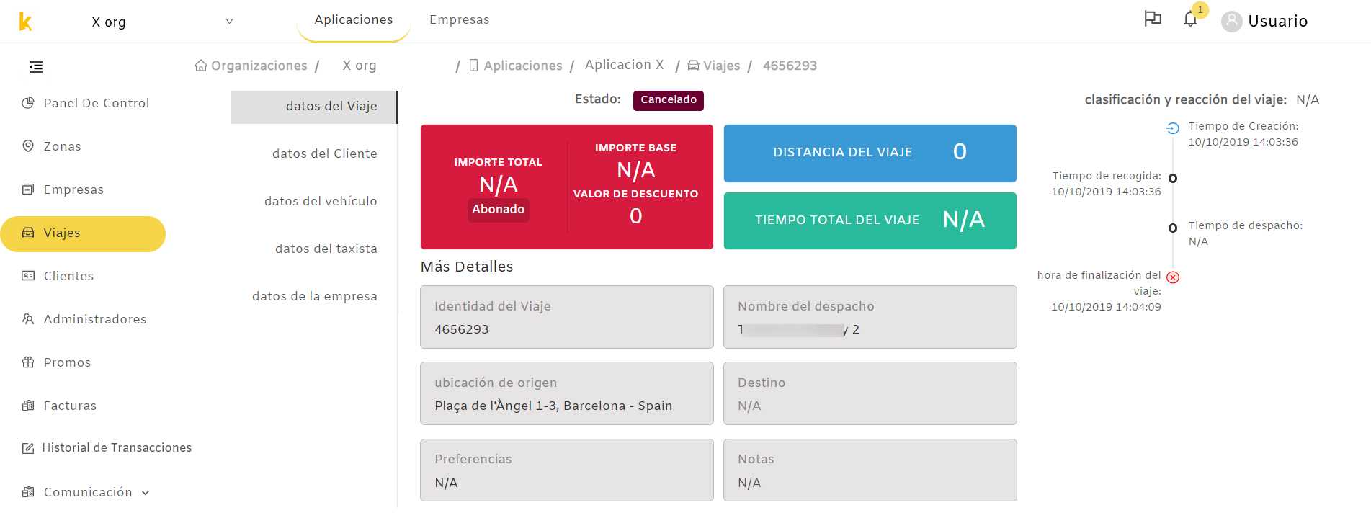Click the Usuario avatar icon

pyautogui.click(x=1232, y=22)
